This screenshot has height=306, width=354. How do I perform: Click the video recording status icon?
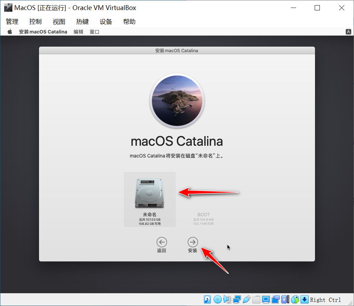(x=276, y=299)
